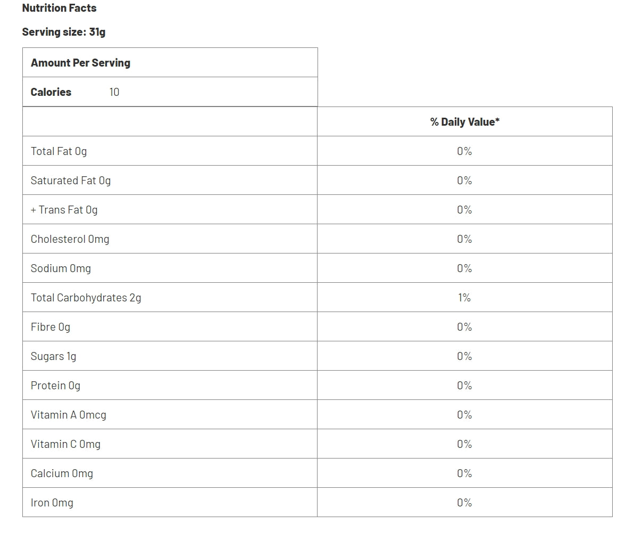634x540 pixels.
Task: Select the Serving size 31g text
Action: (63, 32)
